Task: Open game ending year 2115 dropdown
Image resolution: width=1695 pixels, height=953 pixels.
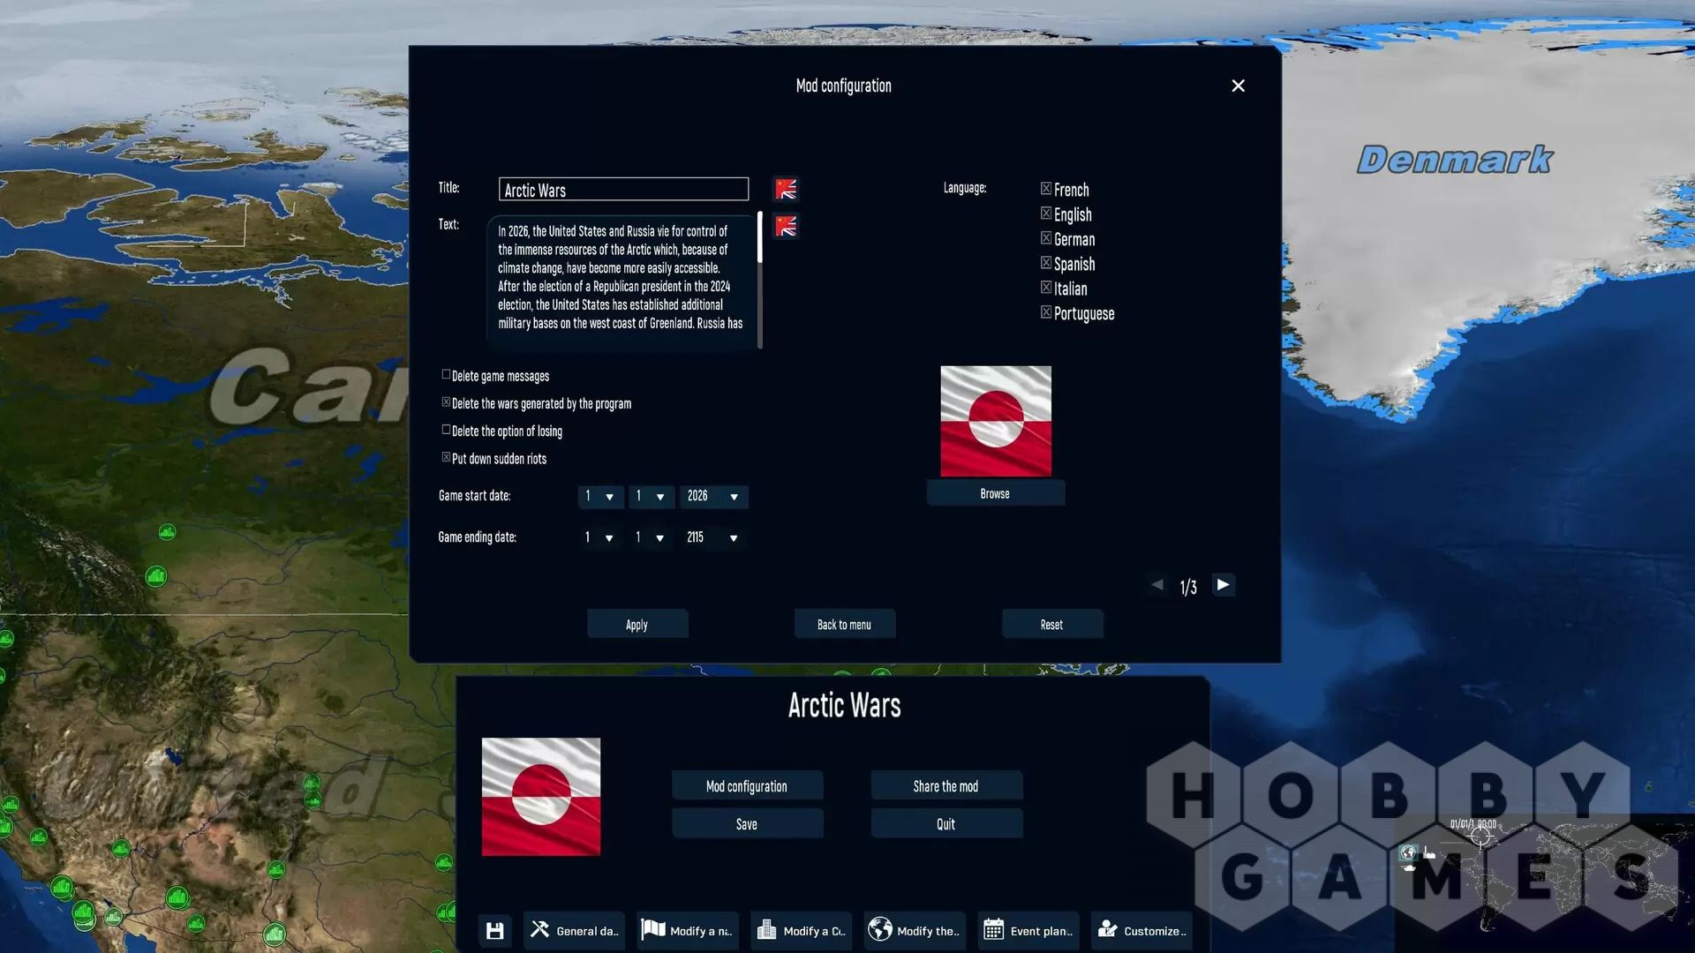Action: [x=713, y=537]
